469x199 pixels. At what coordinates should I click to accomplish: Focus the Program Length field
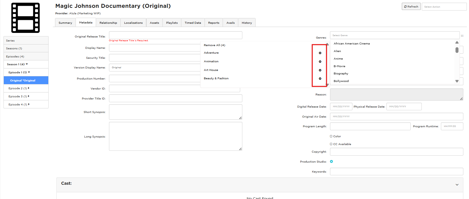tap(370, 126)
